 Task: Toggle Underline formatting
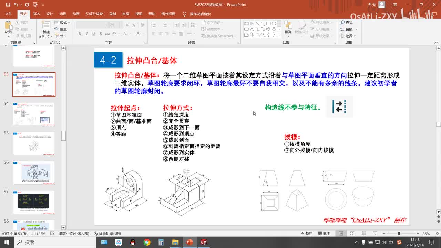[93, 34]
